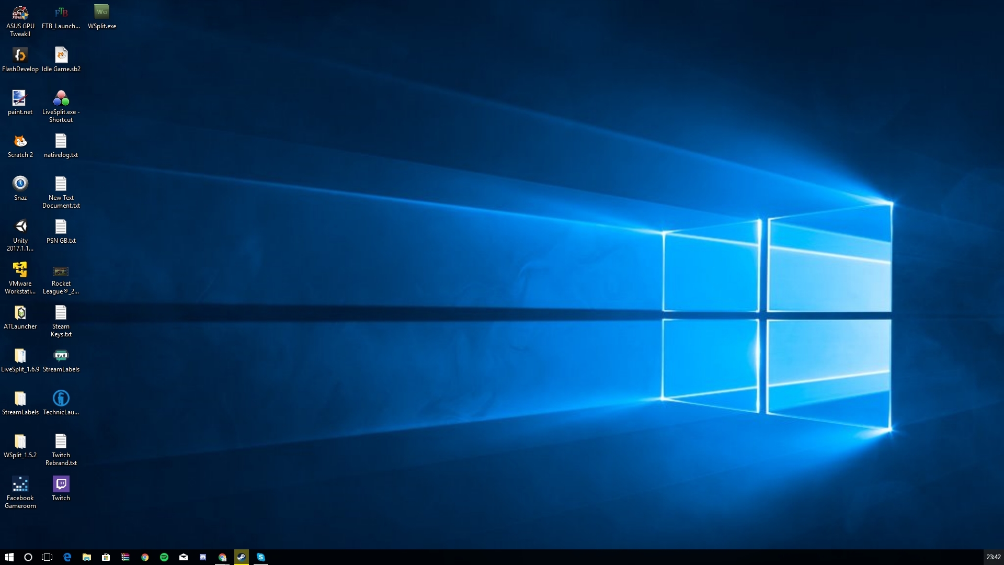The height and width of the screenshot is (565, 1004).
Task: Open Task View in taskbar
Action: point(47,557)
